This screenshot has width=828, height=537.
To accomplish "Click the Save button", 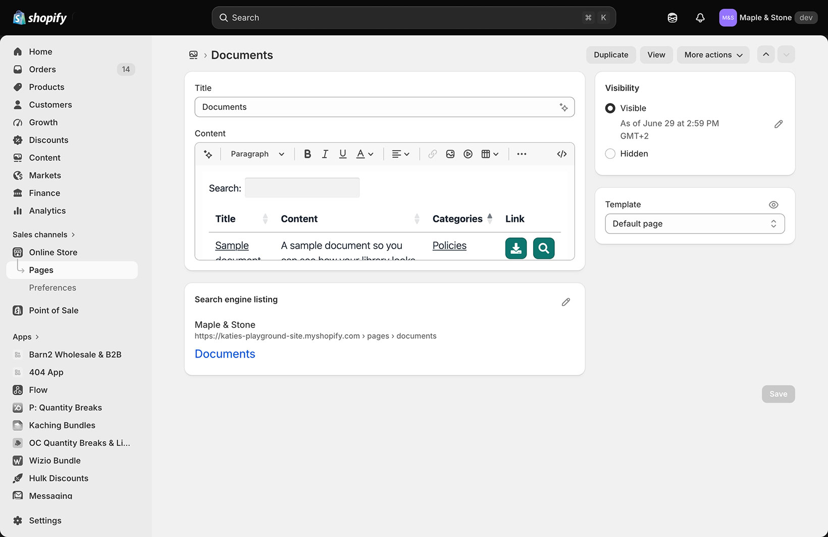I will pyautogui.click(x=778, y=394).
